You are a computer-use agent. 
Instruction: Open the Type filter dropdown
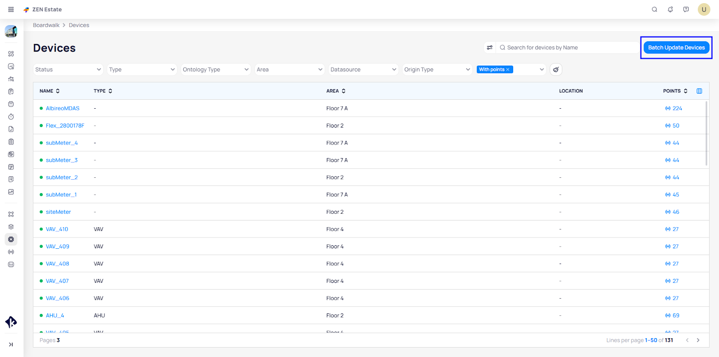click(142, 70)
